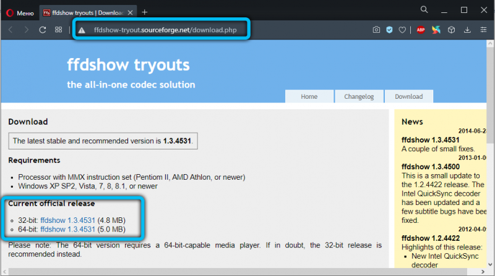Open the blue shield privacy icon
This screenshot has height=276, width=495.
tap(389, 30)
